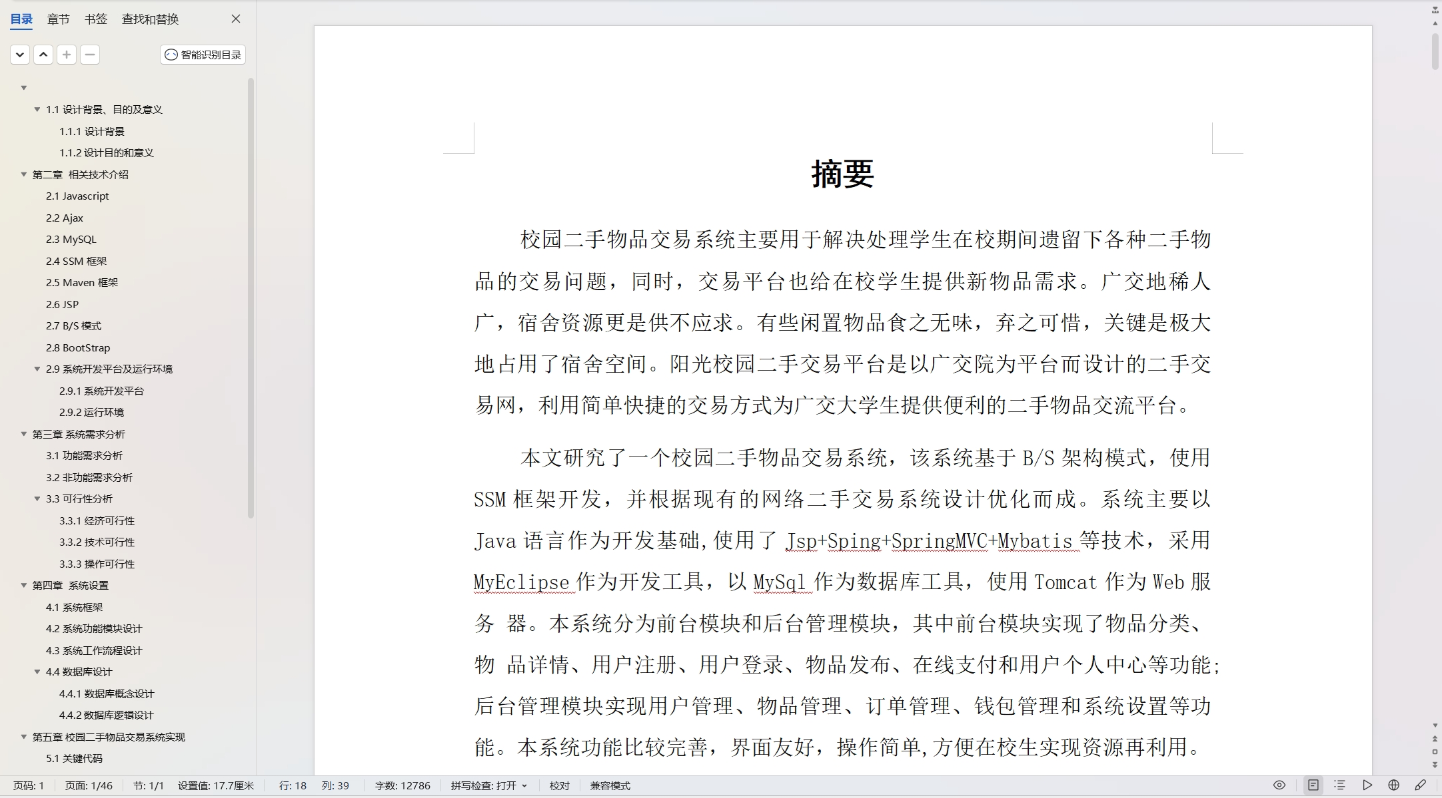Screen dimensions: 1442x798
Task: Click 列: 39 in status bar
Action: point(335,785)
